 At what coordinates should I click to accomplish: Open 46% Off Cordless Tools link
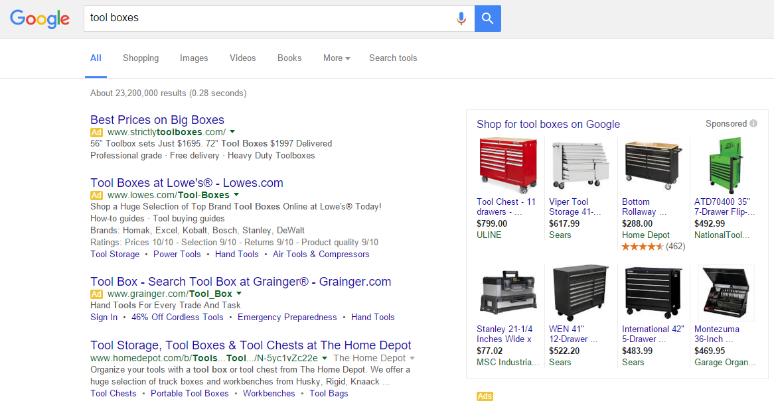click(177, 318)
